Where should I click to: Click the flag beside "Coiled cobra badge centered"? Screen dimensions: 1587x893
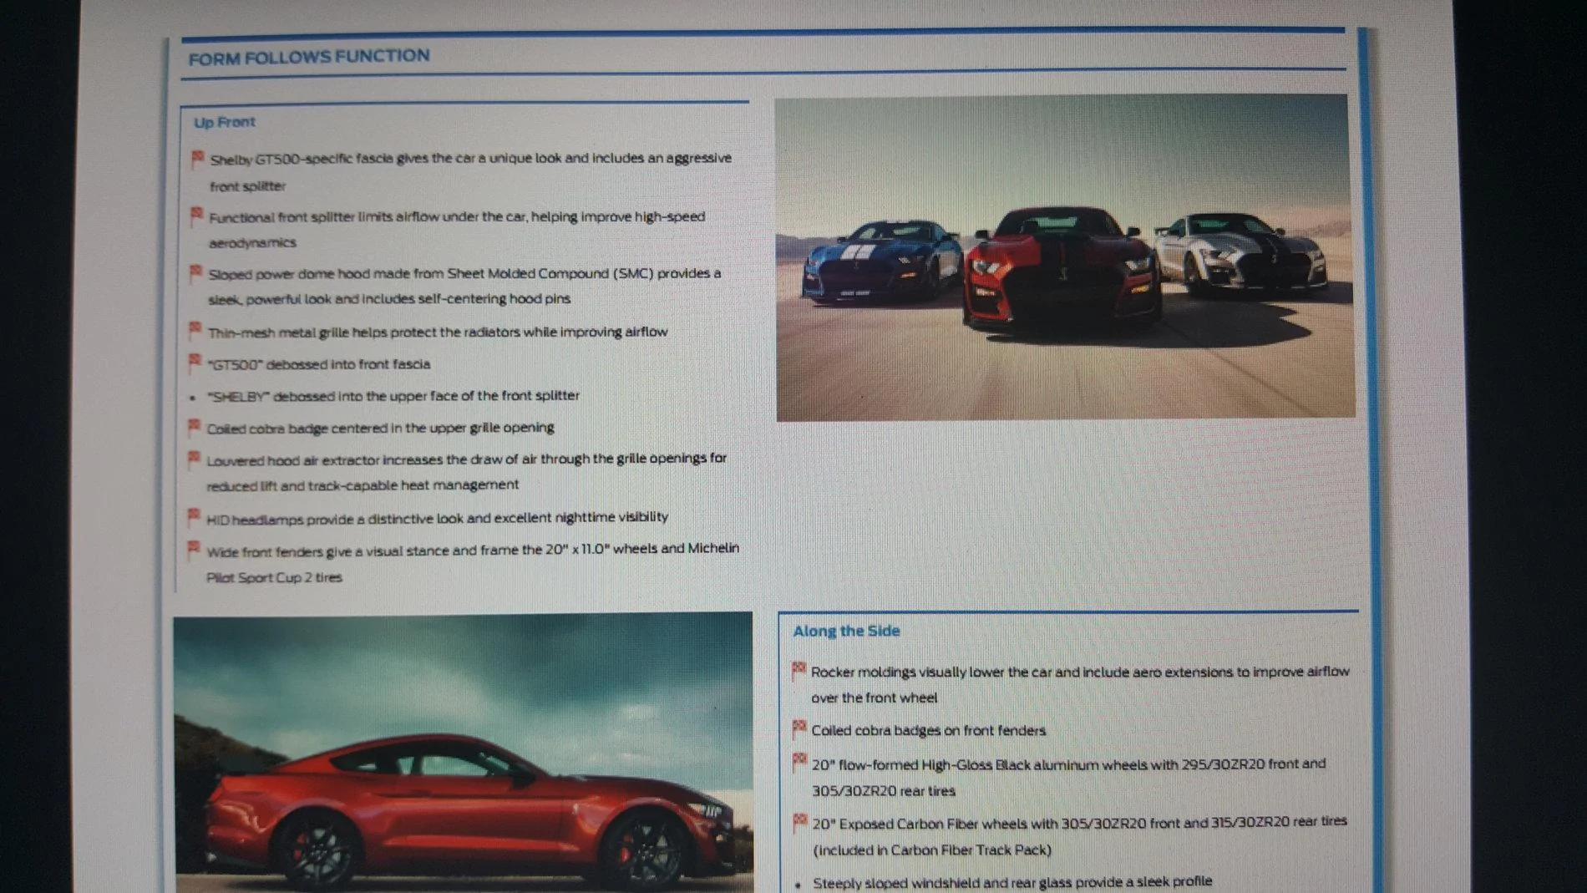pyautogui.click(x=194, y=427)
